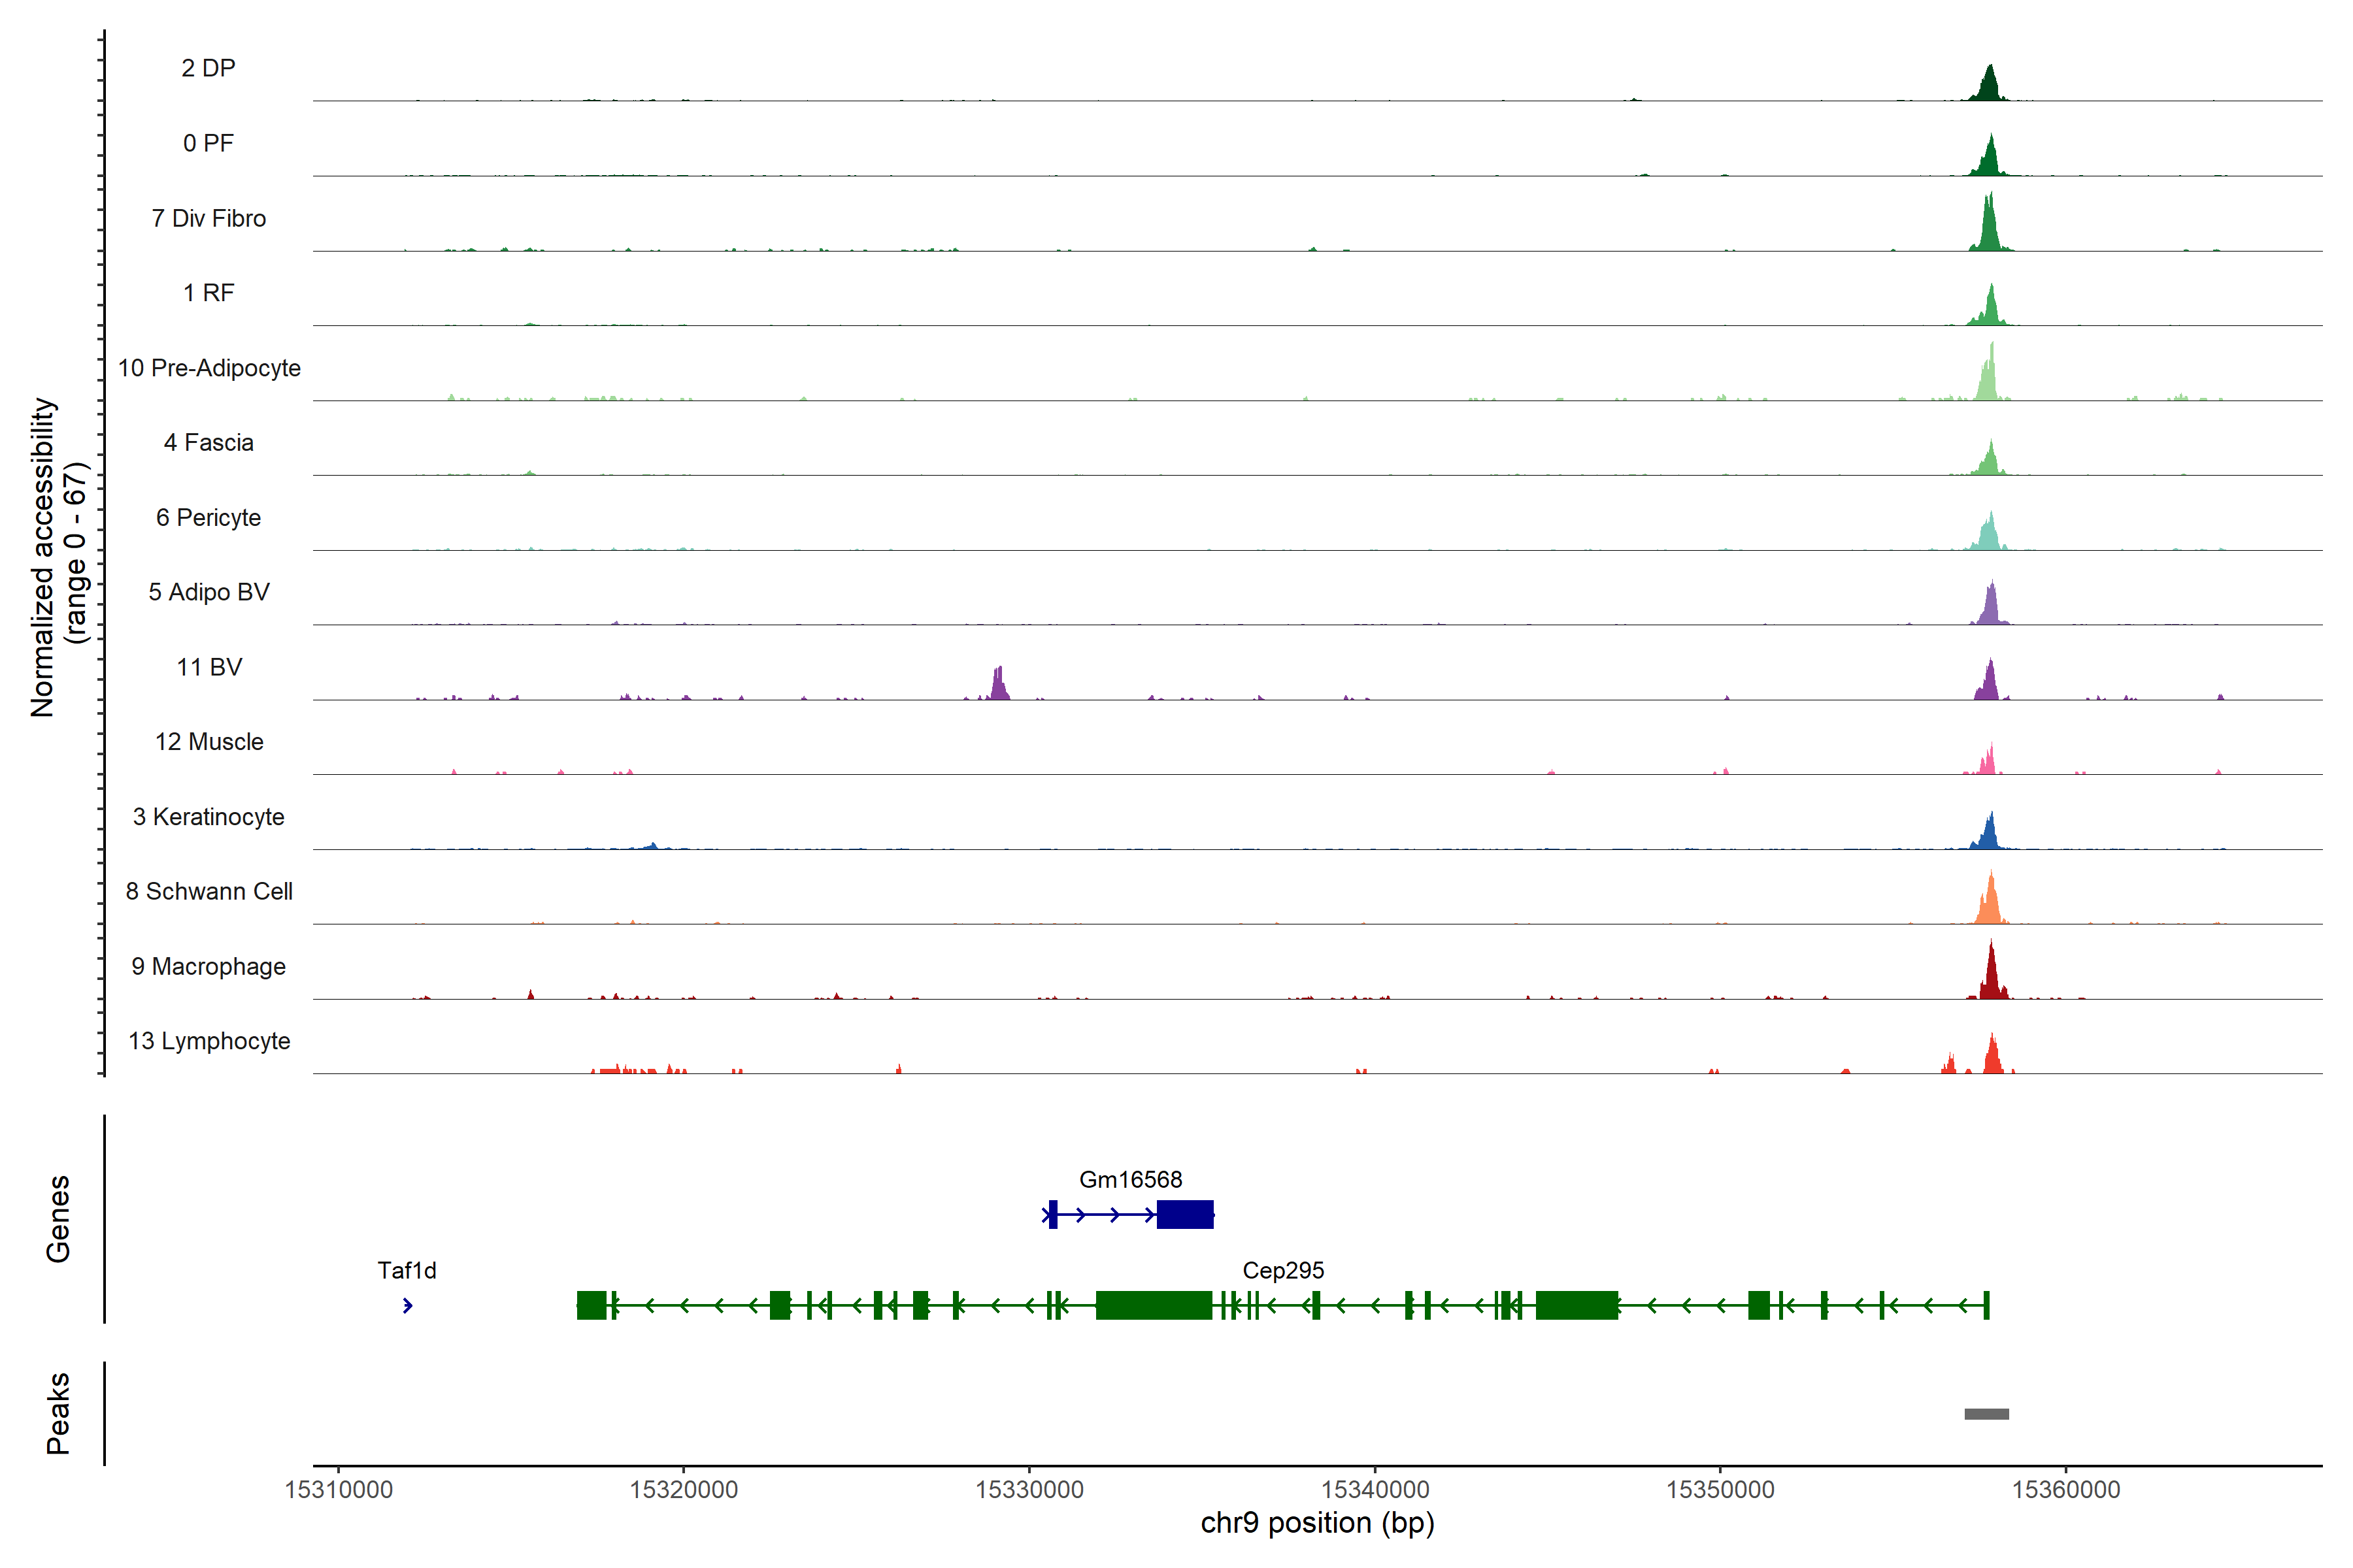Click the Peaks panel label

[x=58, y=1413]
